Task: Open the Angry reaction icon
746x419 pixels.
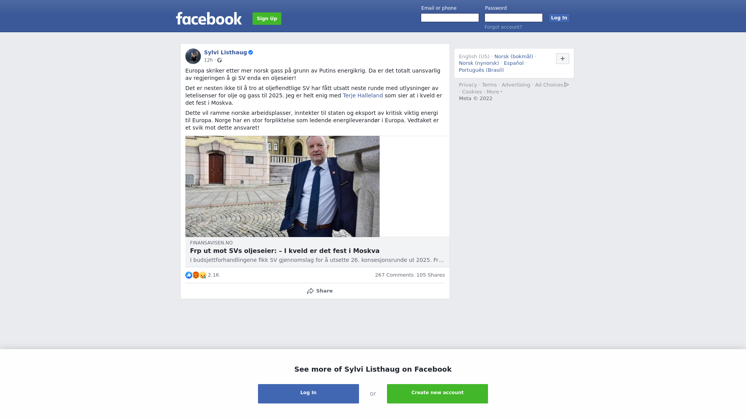Action: coord(196,275)
